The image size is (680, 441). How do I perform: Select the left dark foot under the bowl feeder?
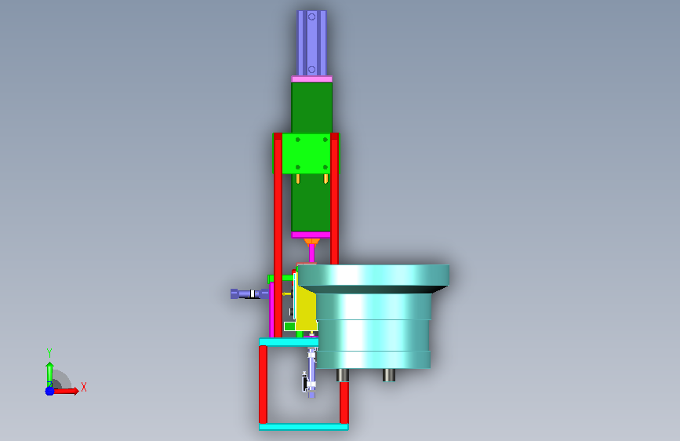[343, 375]
